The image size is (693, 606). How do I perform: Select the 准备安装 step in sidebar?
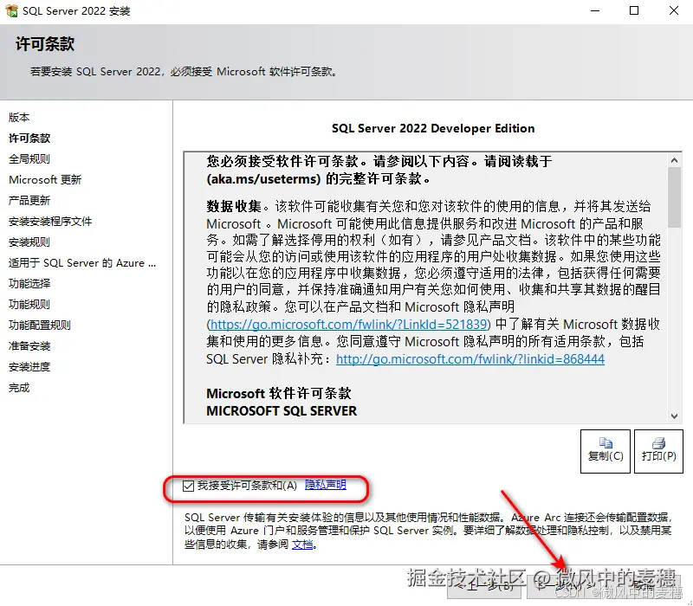tap(29, 345)
